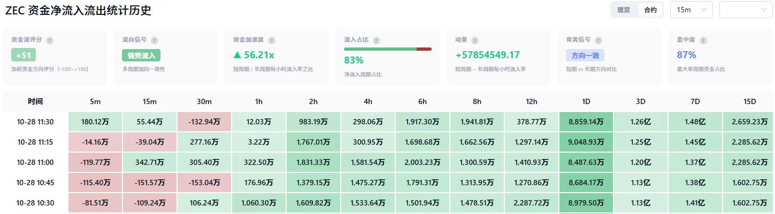Image resolution: width=775 pixels, height=214 pixels.
Task: Switch to the 现货 market type
Action: tap(624, 10)
